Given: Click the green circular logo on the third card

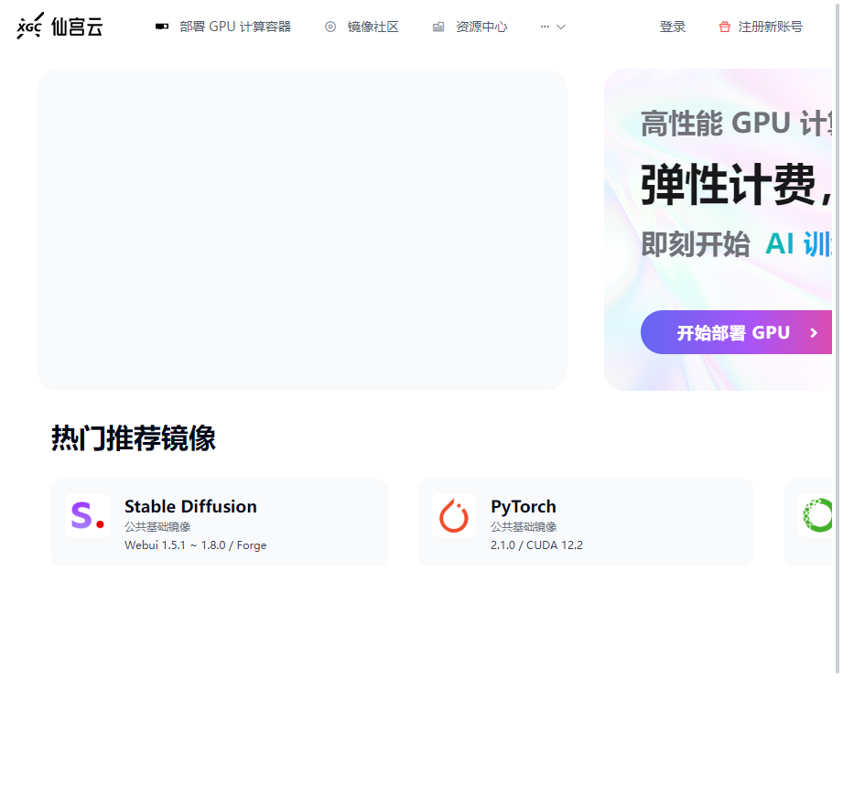Looking at the screenshot, I should point(816,515).
